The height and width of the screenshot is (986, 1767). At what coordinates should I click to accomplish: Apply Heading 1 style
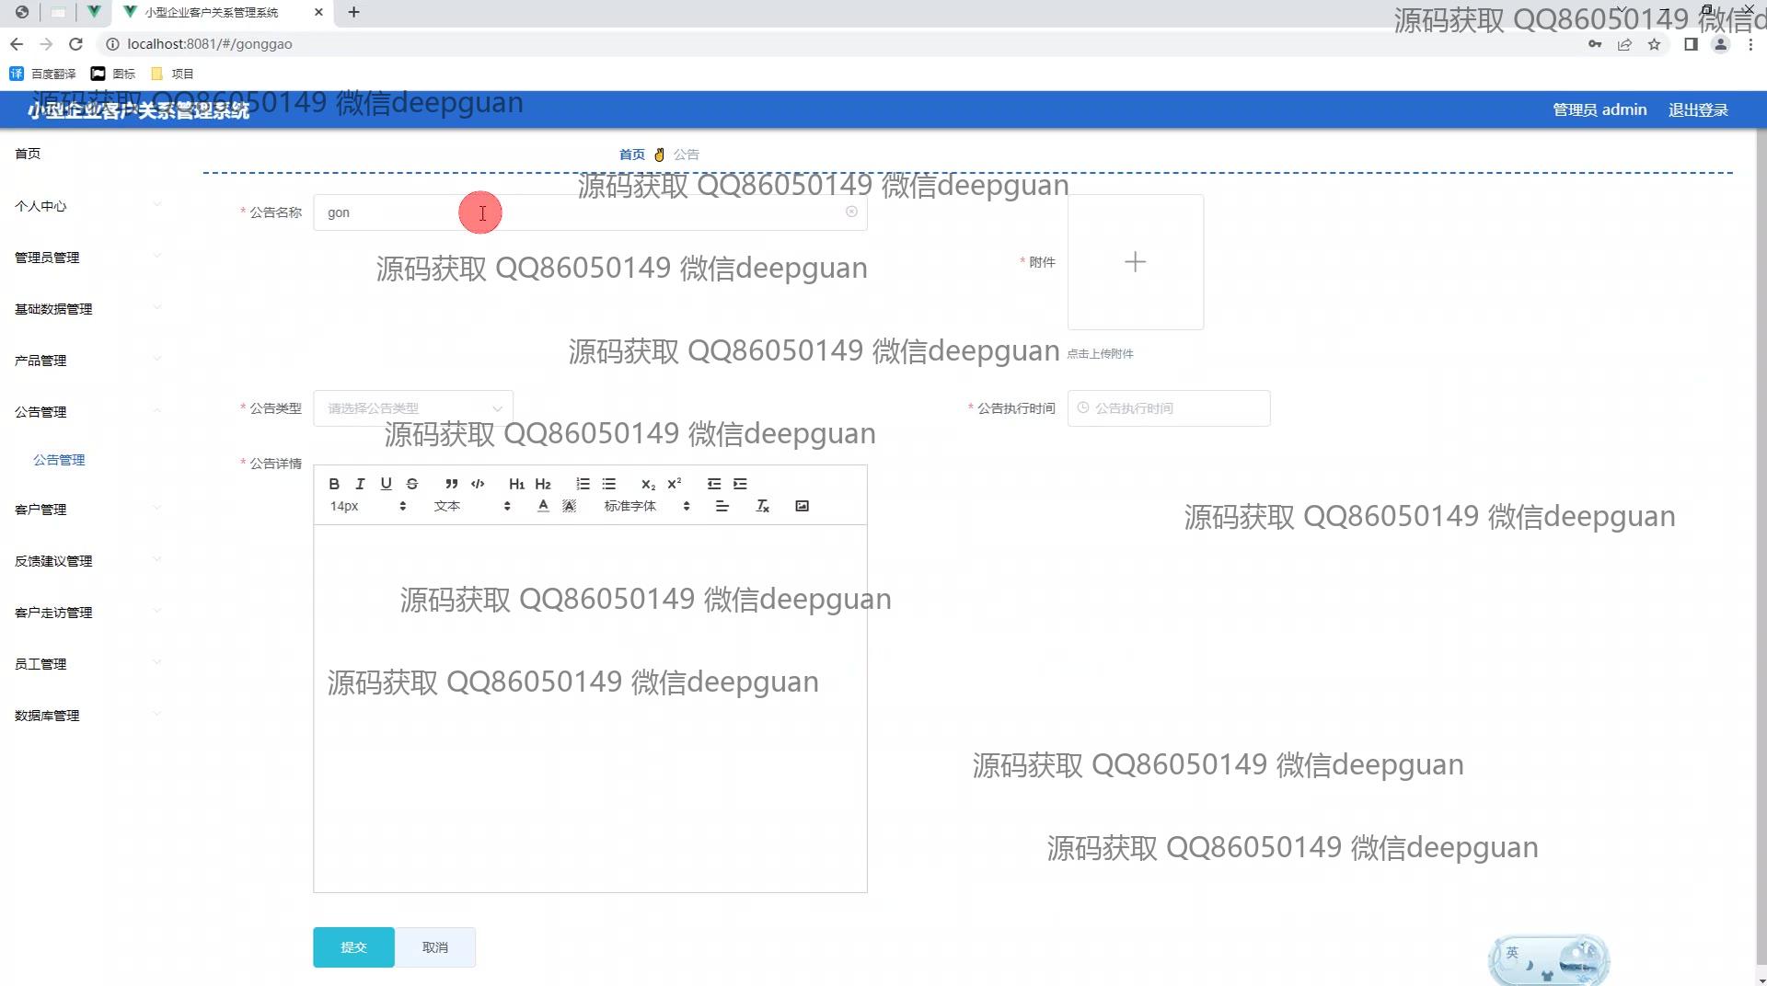point(516,484)
